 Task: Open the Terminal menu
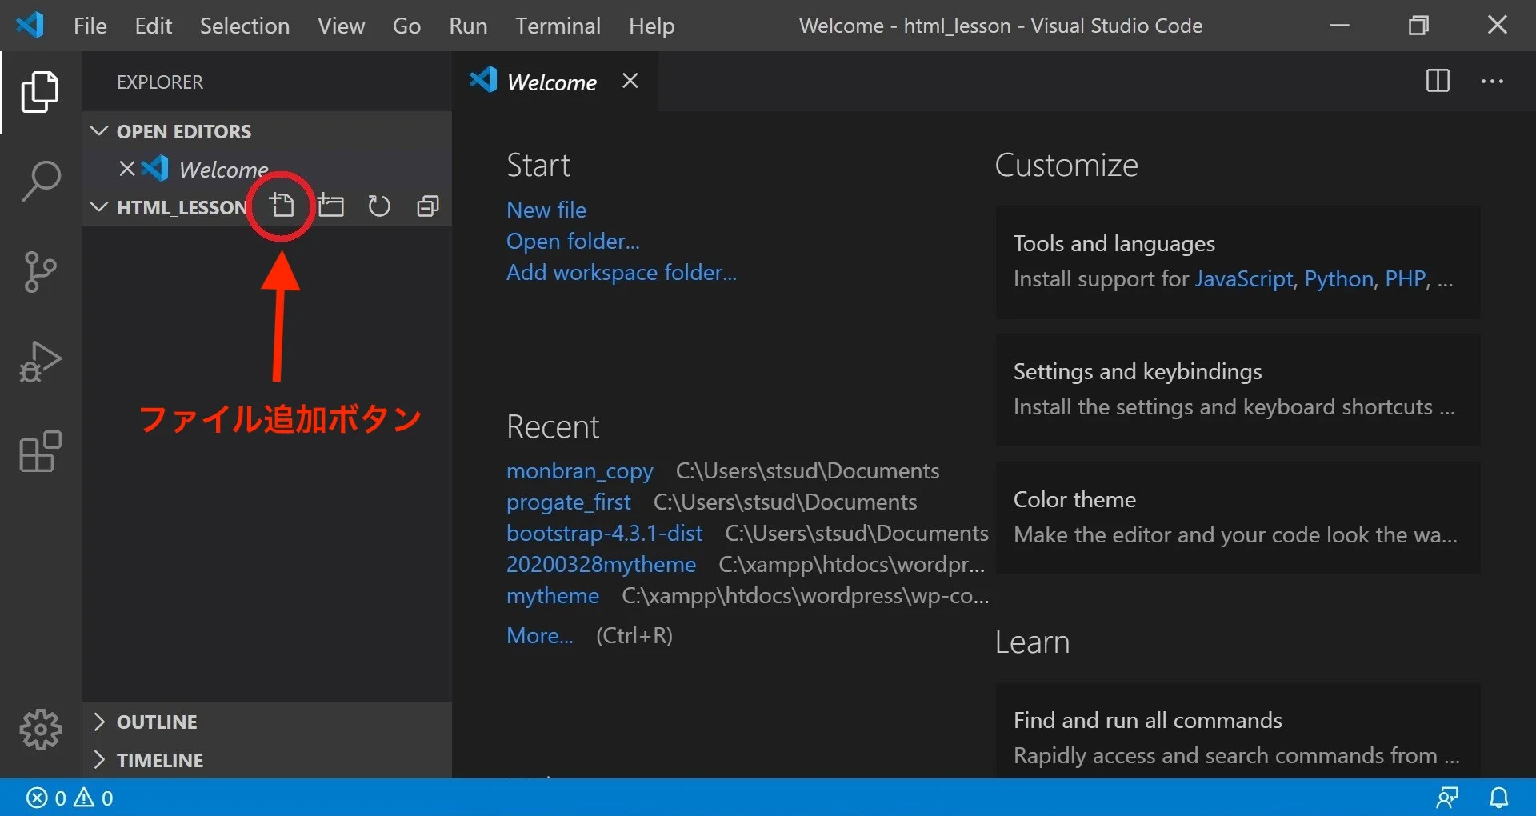[x=558, y=25]
